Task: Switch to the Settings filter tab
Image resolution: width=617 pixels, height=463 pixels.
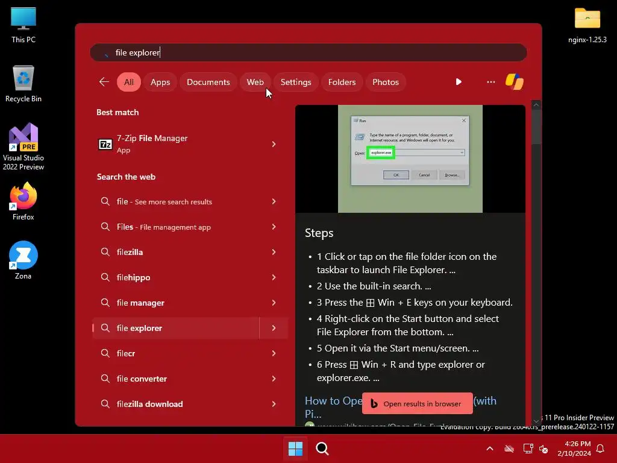Action: (x=295, y=82)
